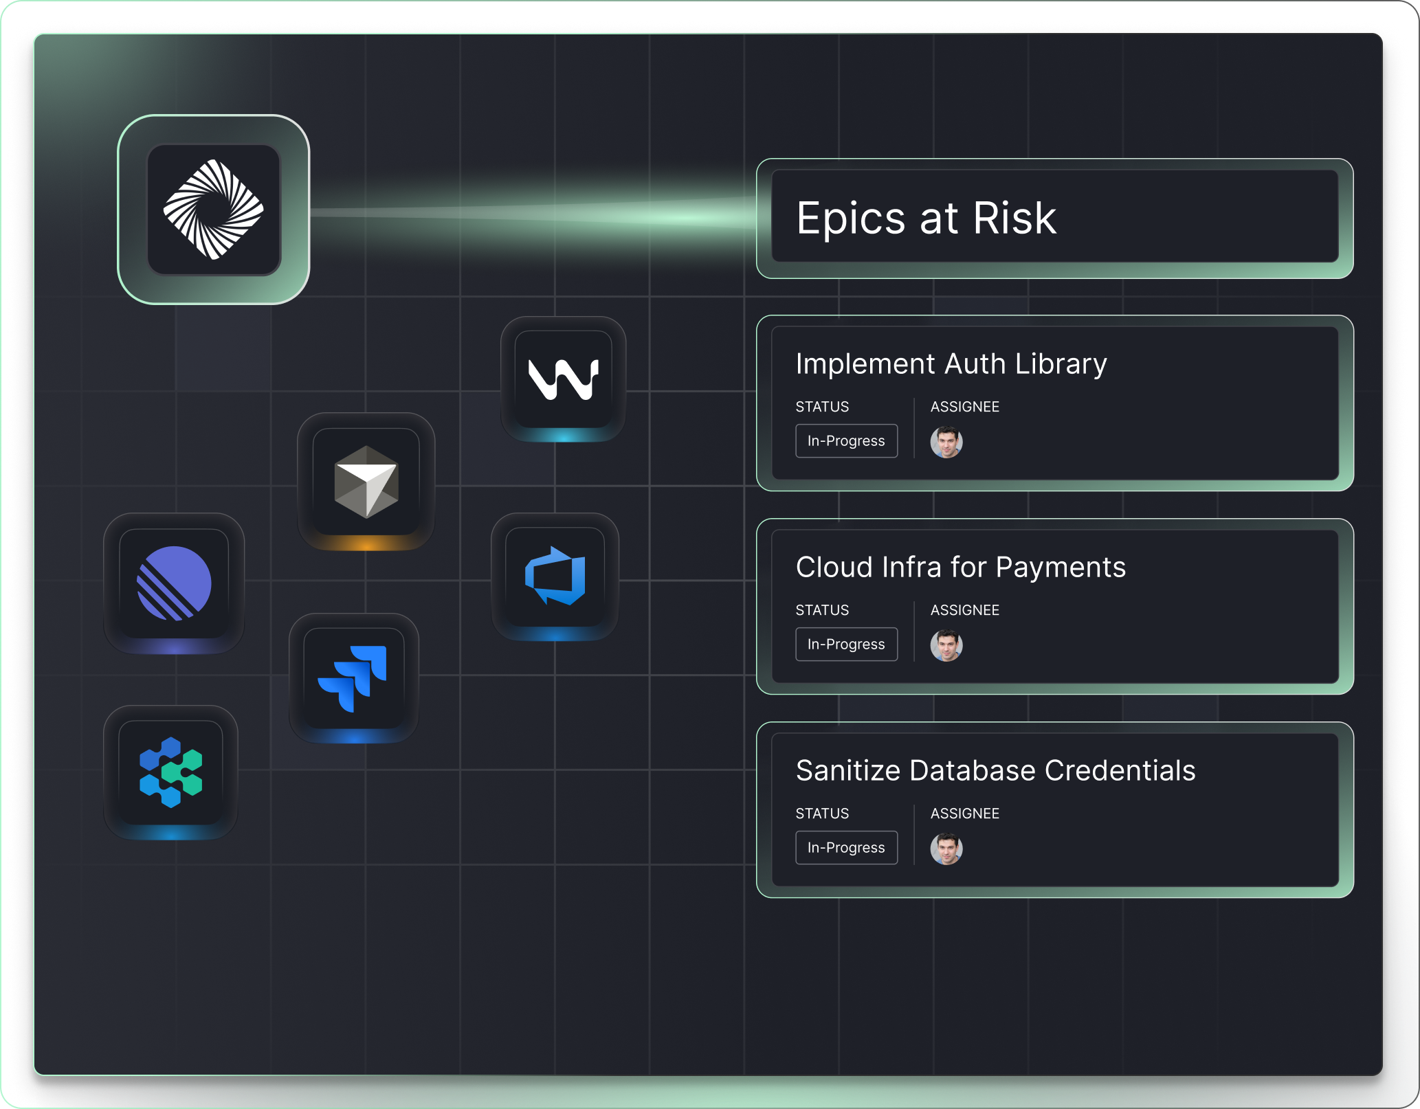Image resolution: width=1420 pixels, height=1109 pixels.
Task: Open the Sanitize Database Credentials title
Action: [995, 771]
